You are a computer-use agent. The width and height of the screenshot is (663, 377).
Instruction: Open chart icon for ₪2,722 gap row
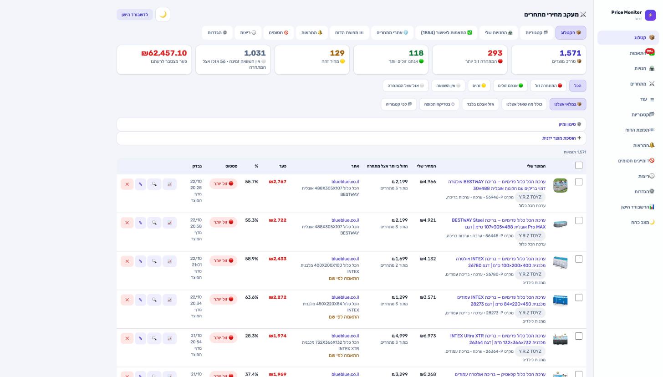coord(169,223)
